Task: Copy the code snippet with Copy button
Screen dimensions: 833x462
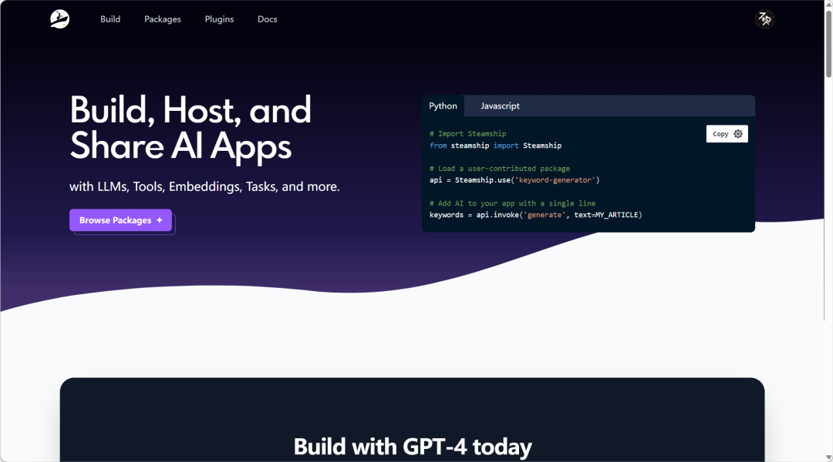Action: coord(720,134)
